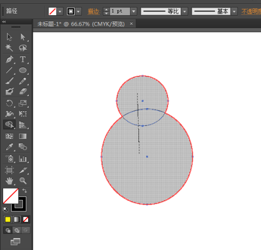Select the Hand pan tool

(9, 181)
